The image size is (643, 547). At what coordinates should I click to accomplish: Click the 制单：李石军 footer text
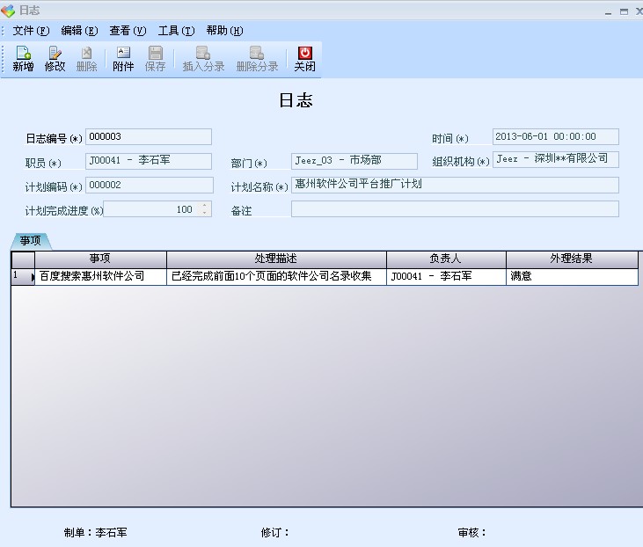(x=96, y=533)
